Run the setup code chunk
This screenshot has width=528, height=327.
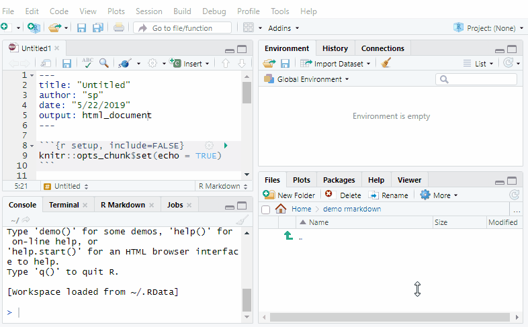(x=226, y=146)
